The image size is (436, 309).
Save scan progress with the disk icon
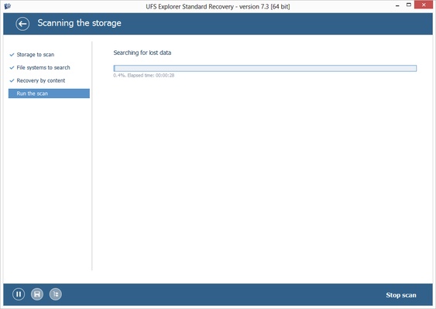point(37,294)
